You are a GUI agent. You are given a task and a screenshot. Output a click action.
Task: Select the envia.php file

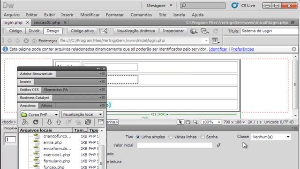tap(52, 142)
